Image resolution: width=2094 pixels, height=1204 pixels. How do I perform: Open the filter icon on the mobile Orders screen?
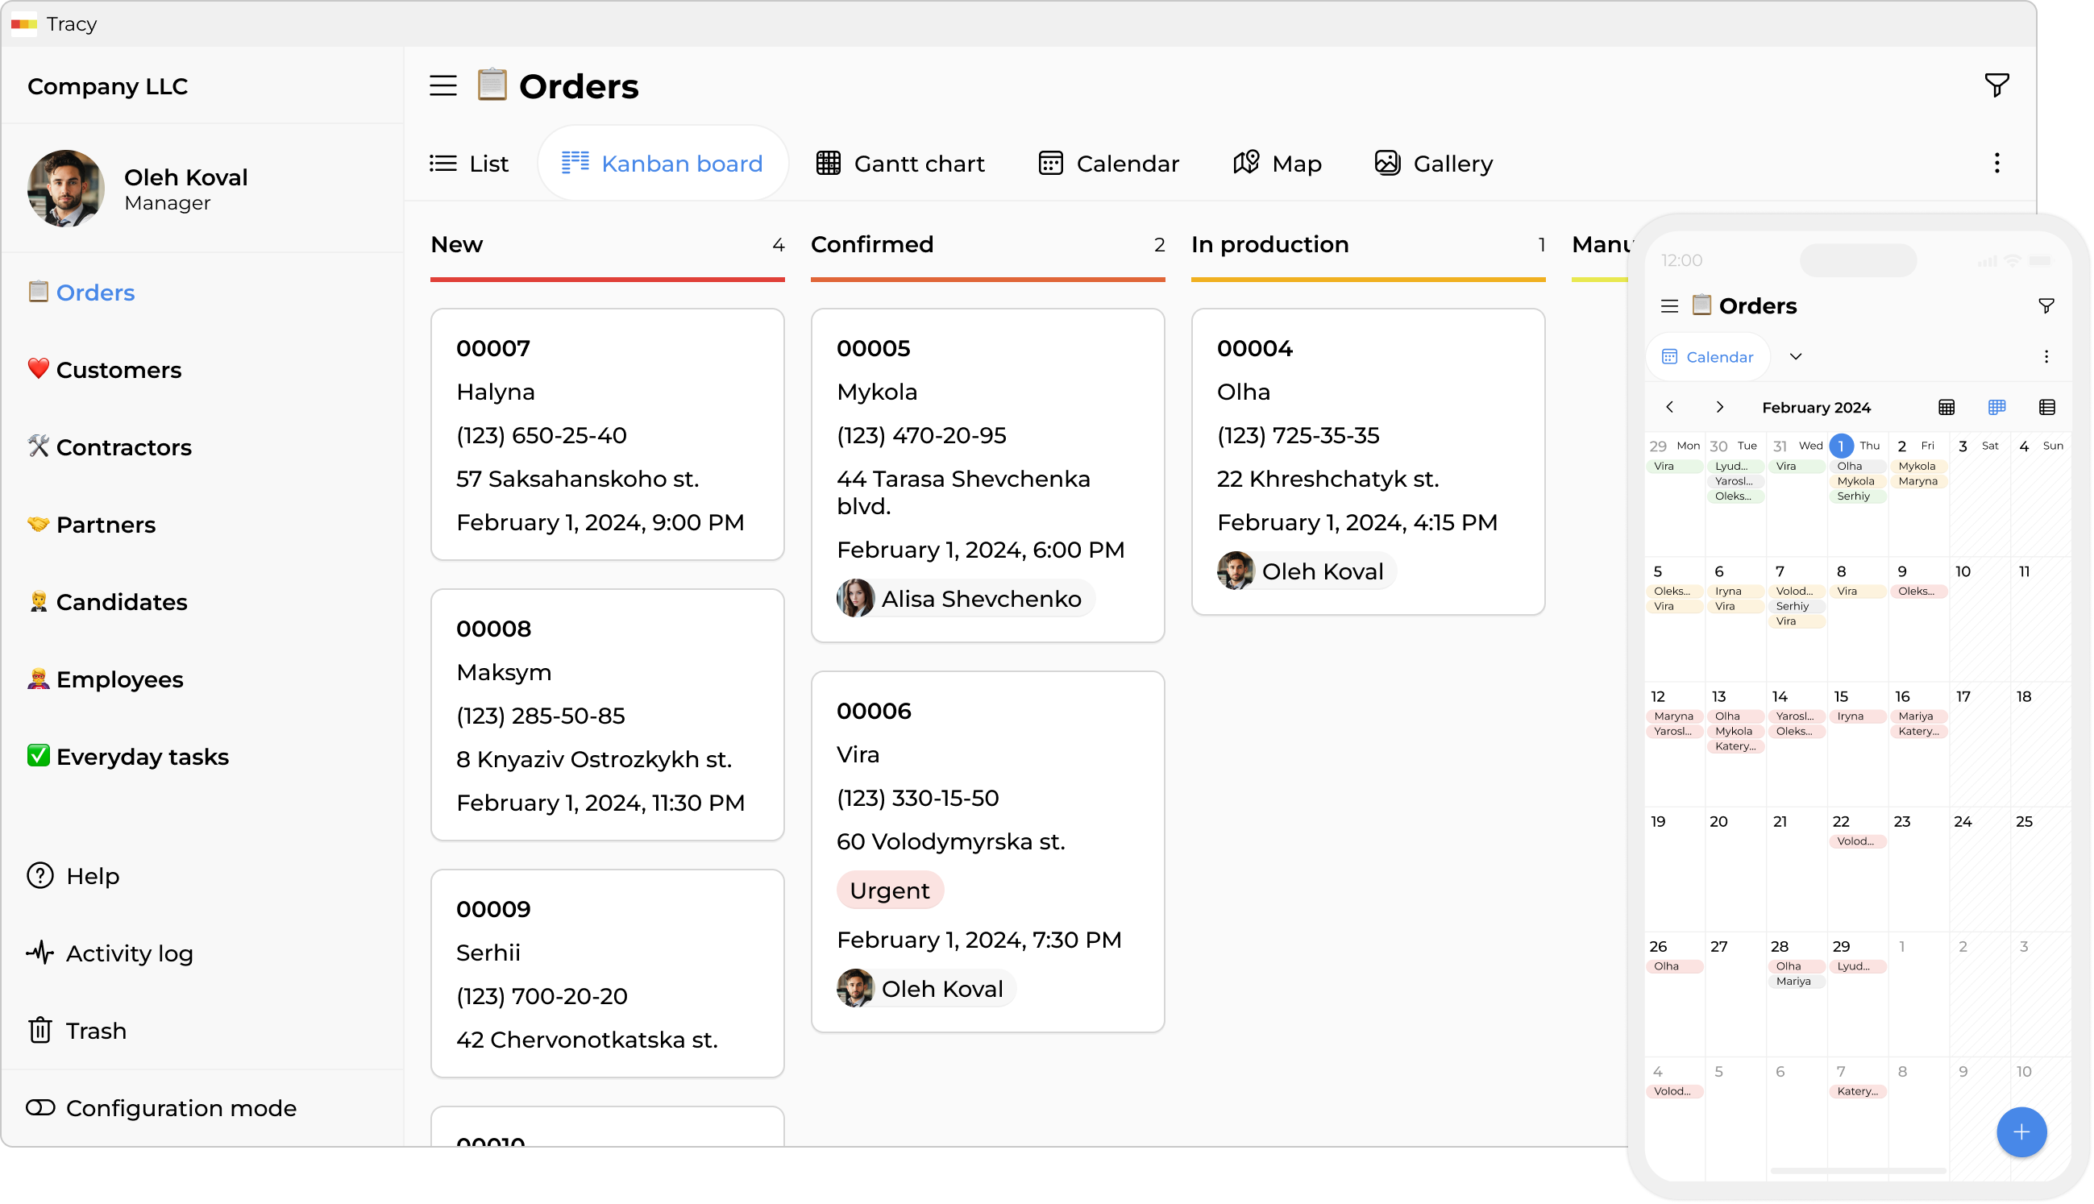tap(2048, 305)
